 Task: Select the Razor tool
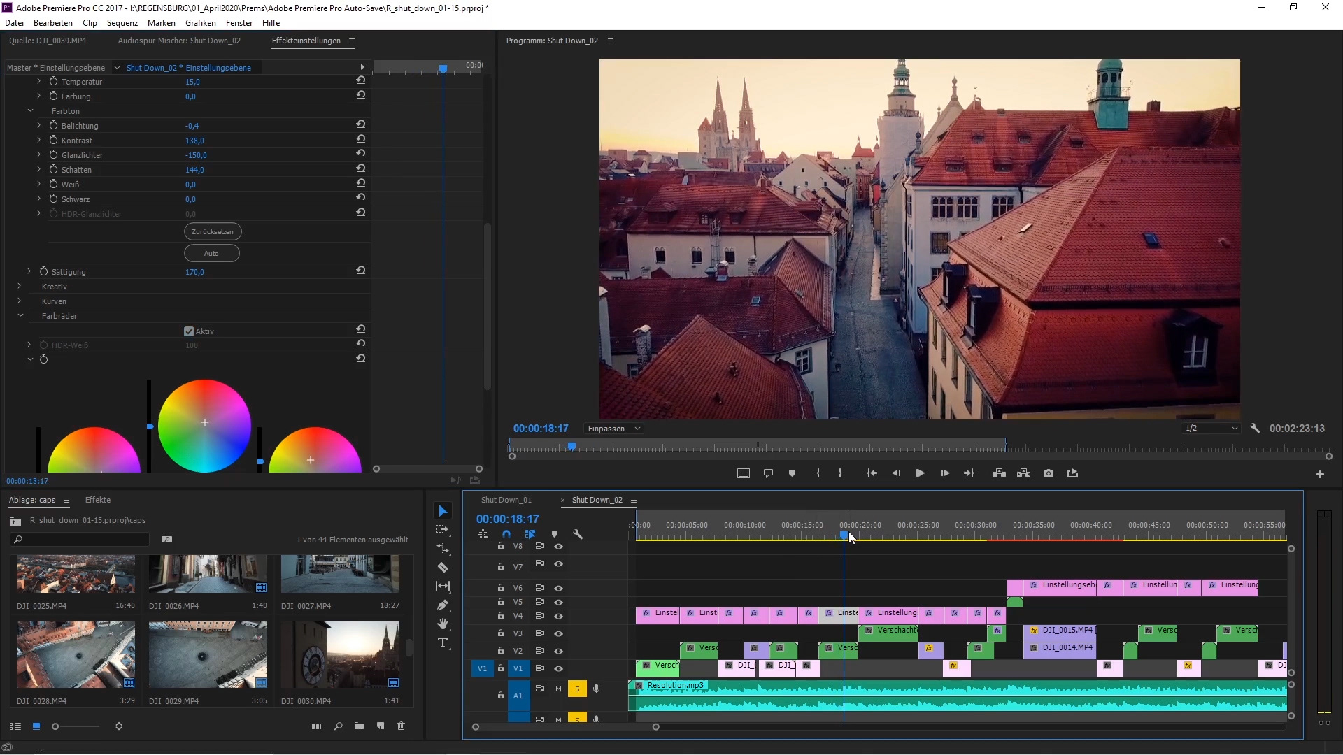point(443,568)
